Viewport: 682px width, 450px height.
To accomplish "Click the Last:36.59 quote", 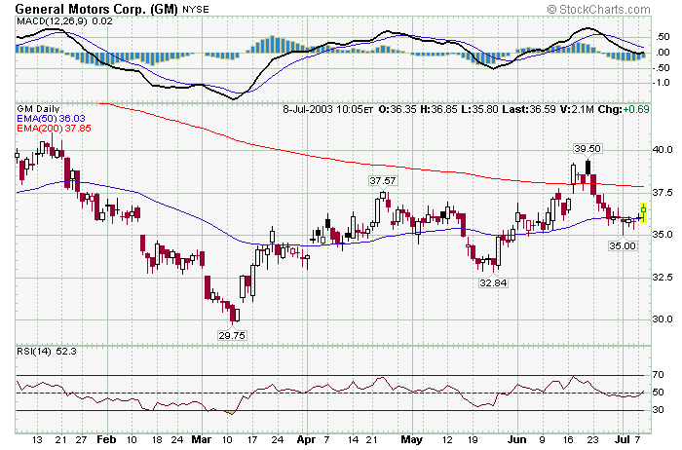I will (529, 109).
